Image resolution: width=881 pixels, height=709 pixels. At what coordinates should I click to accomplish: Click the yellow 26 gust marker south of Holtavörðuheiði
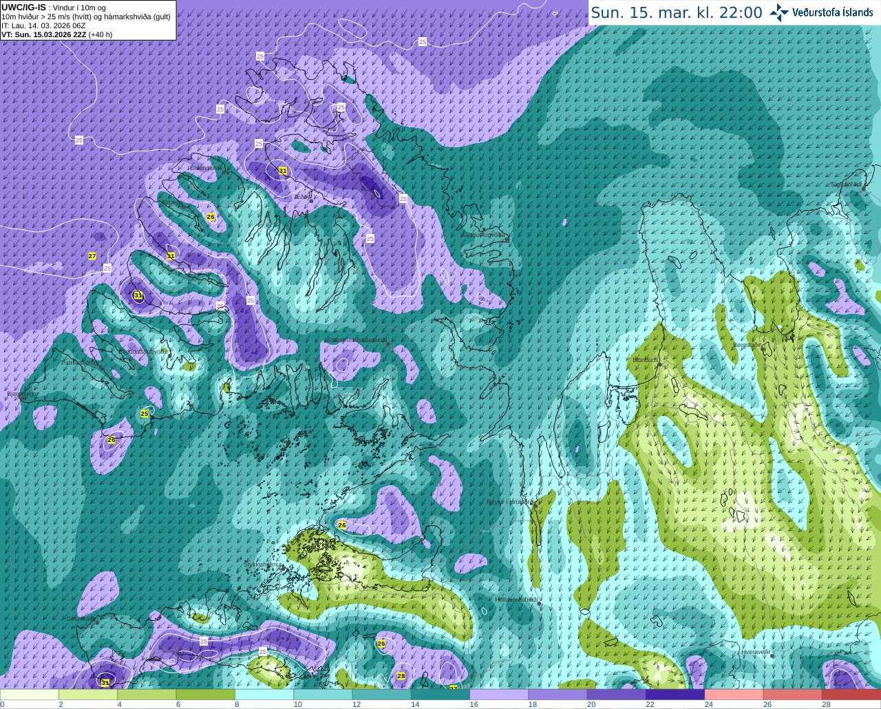point(381,644)
